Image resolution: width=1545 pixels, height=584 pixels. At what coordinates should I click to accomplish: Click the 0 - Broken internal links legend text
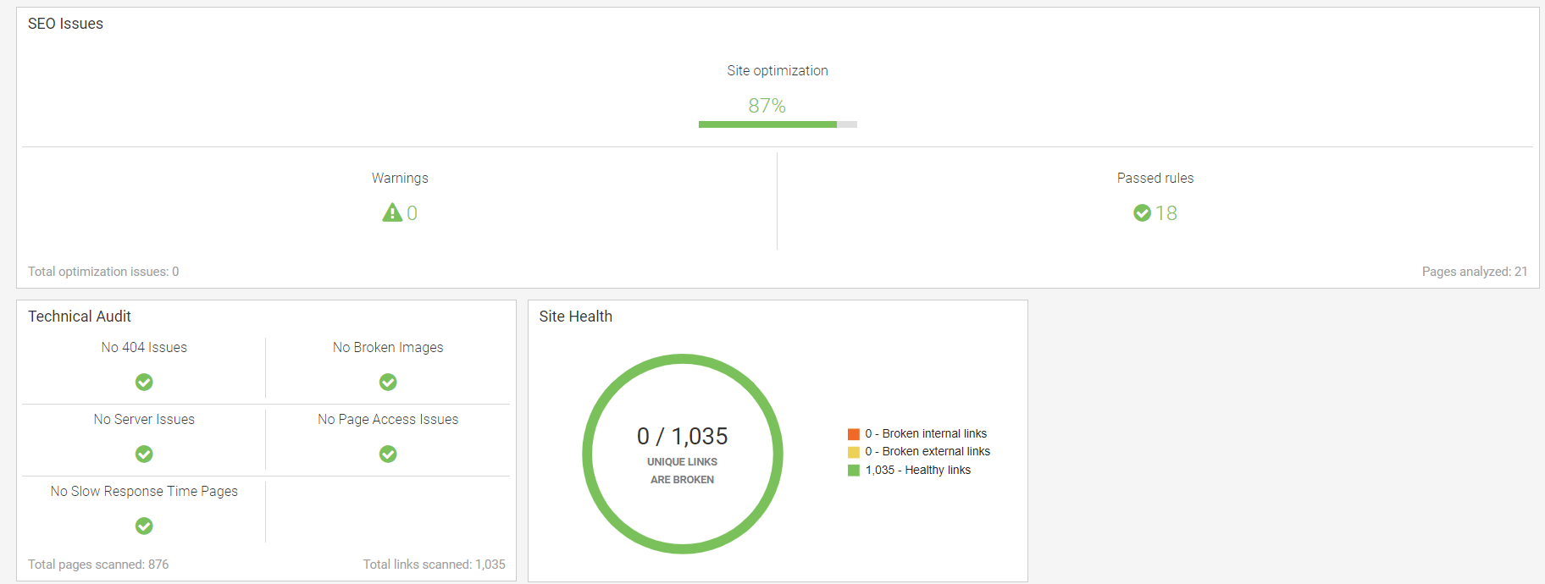pos(926,434)
